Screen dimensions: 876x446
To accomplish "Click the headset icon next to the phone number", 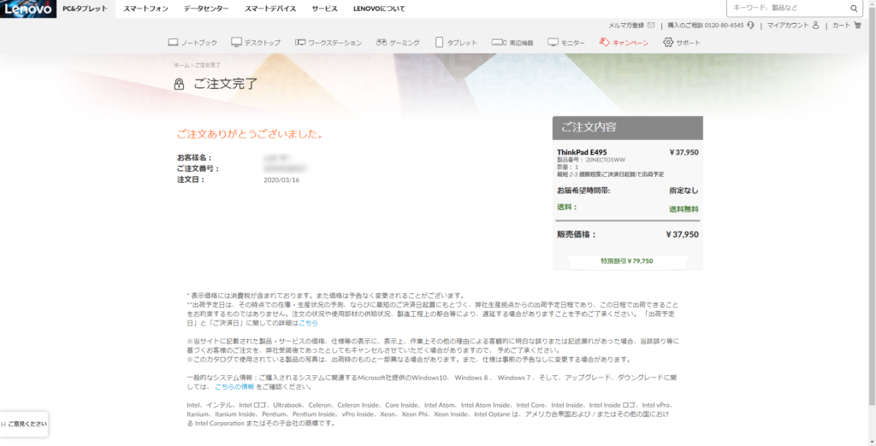I will (750, 25).
